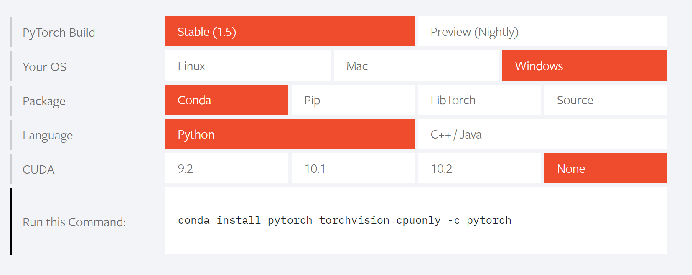Viewport: 692px width, 275px height.
Task: Switch language to C++ / Java
Action: (x=542, y=134)
